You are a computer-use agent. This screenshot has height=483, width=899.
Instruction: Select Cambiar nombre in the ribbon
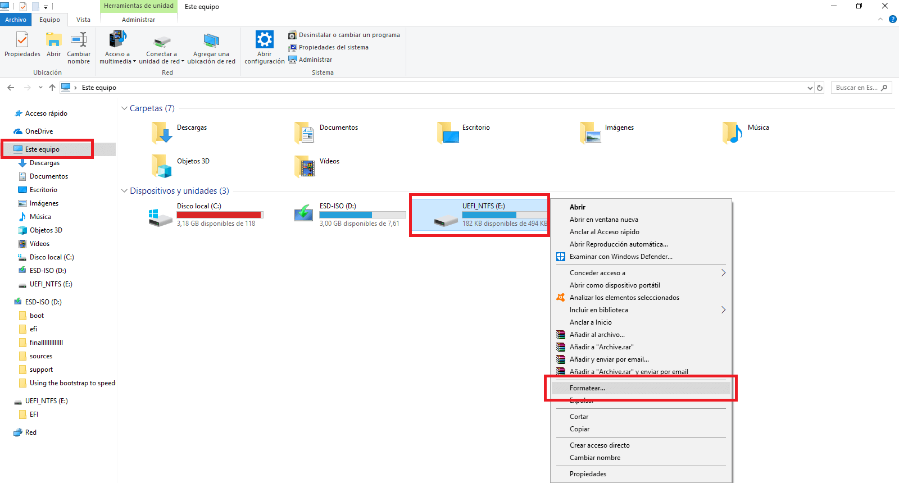pyautogui.click(x=79, y=48)
